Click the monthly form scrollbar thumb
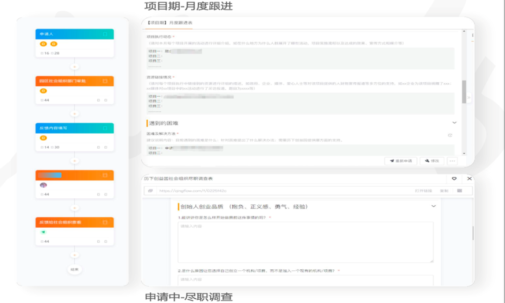The width and height of the screenshot is (505, 303). [x=464, y=92]
